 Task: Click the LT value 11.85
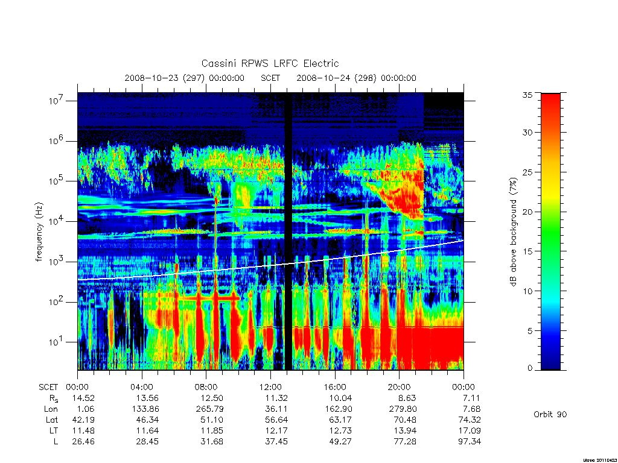pyautogui.click(x=212, y=430)
